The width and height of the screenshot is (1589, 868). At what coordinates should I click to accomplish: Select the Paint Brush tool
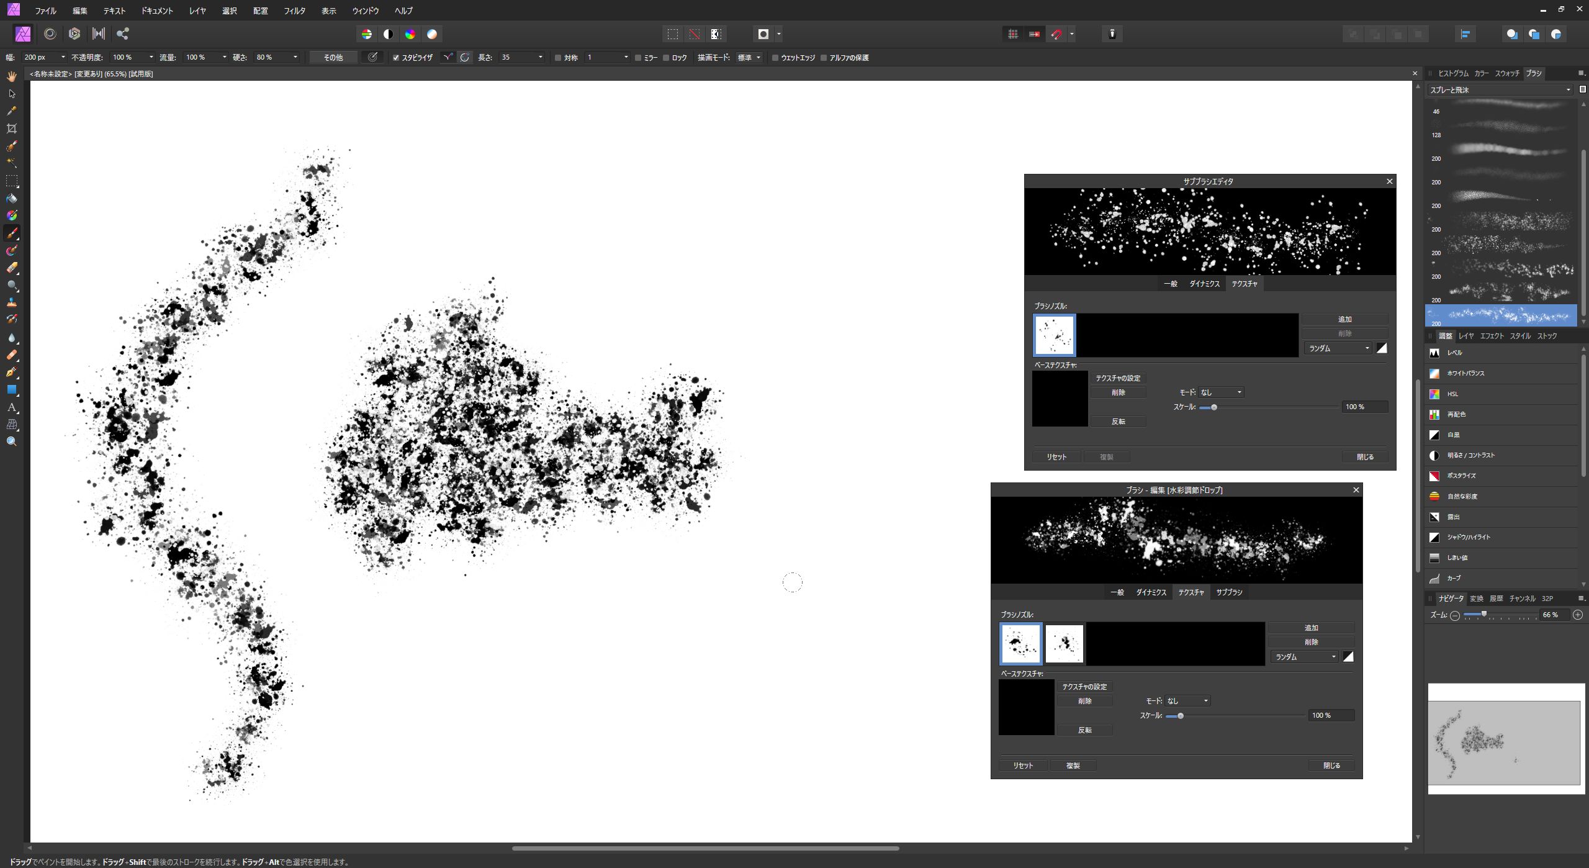(x=12, y=233)
